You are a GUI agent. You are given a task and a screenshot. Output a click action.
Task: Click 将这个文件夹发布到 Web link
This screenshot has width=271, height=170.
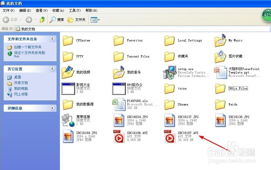(29, 54)
